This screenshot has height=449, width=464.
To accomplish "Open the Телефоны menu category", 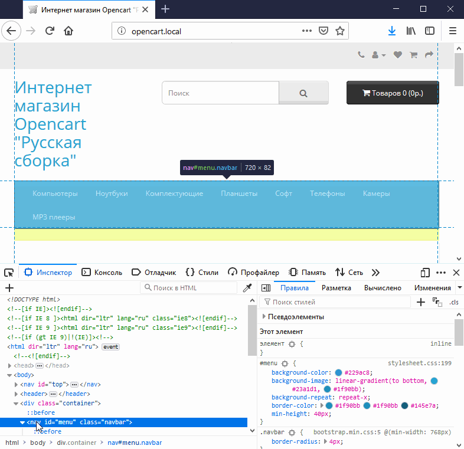I will 327,194.
